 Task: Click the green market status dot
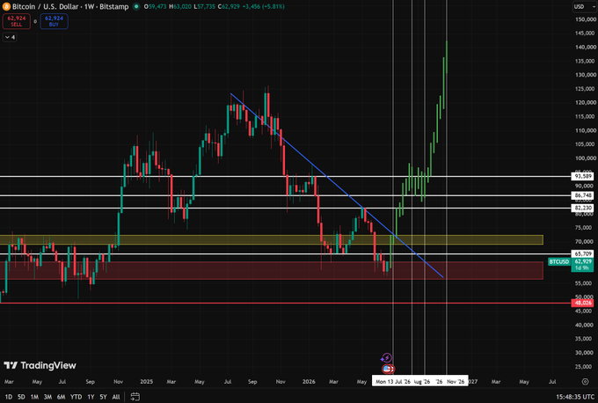[136, 6]
